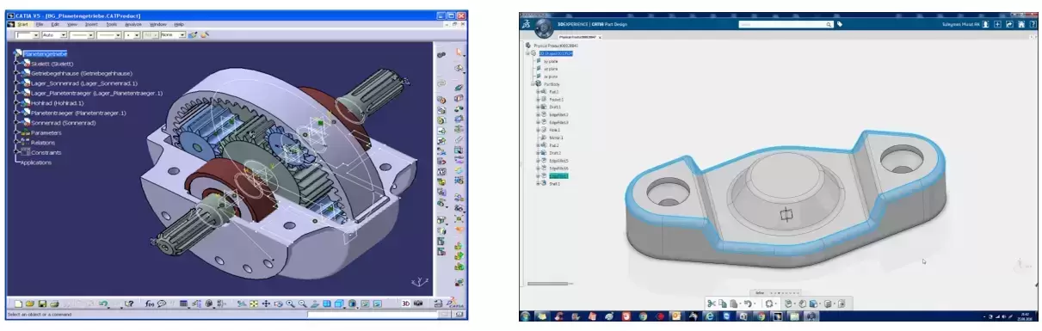Viewport: 1042px width, 331px height.
Task: Select Constraints in the specification tree
Action: click(x=46, y=152)
